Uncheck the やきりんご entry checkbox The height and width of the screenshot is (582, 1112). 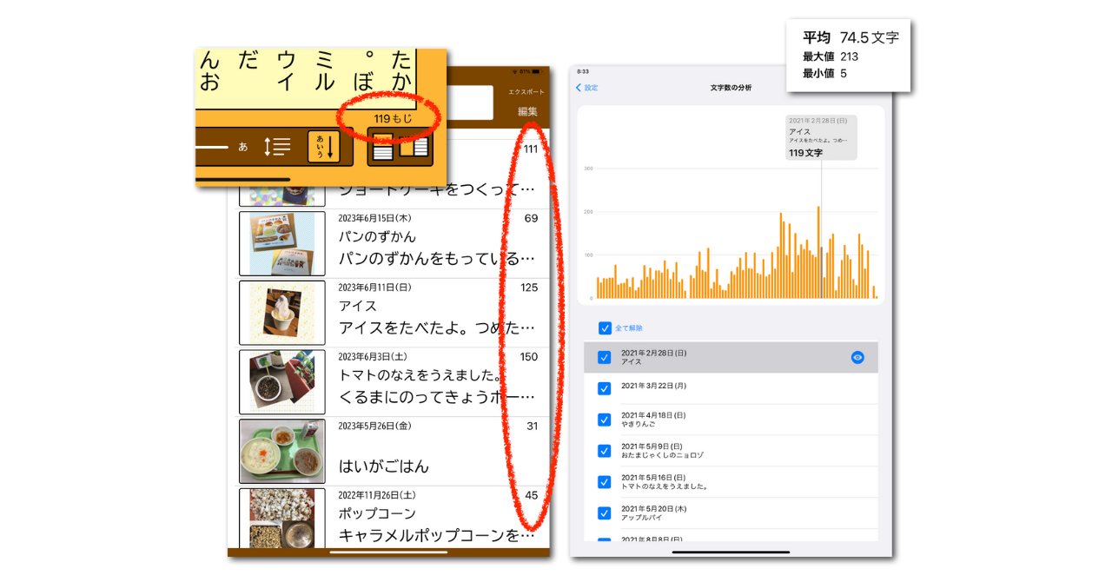[x=605, y=420]
